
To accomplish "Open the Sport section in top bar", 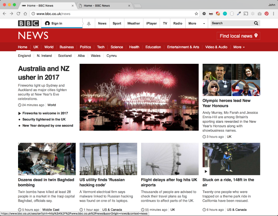I will 117,23.
